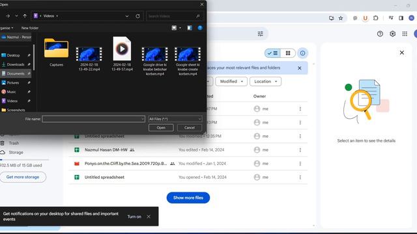Viewport: 417px width, 234px height.
Task: Turn on desktop notifications
Action: point(134,216)
